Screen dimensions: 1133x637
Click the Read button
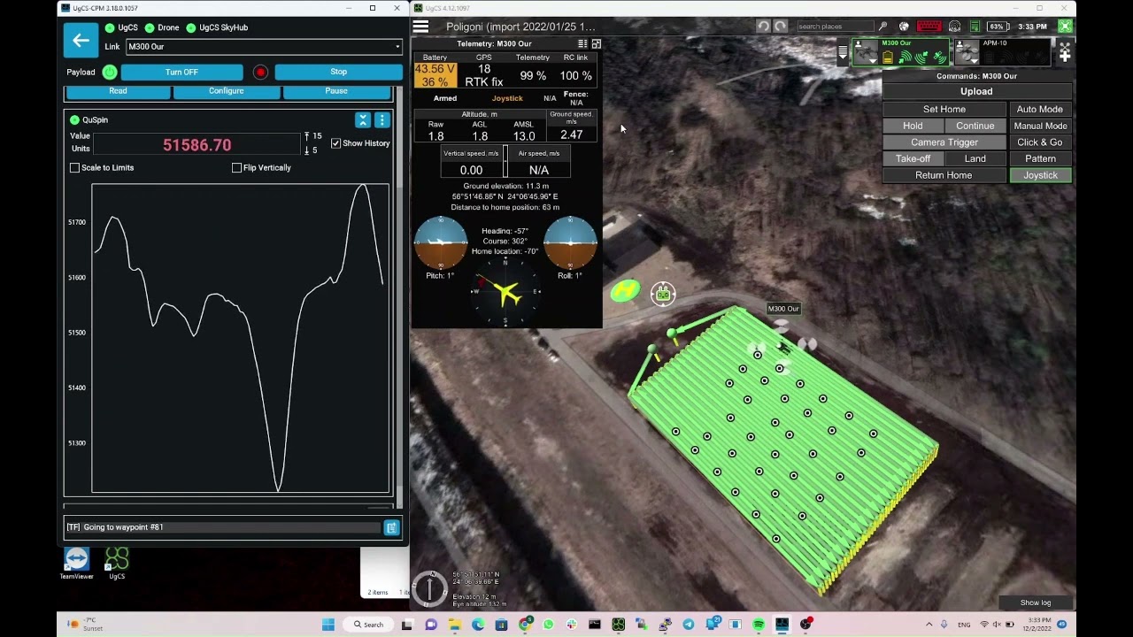118,92
